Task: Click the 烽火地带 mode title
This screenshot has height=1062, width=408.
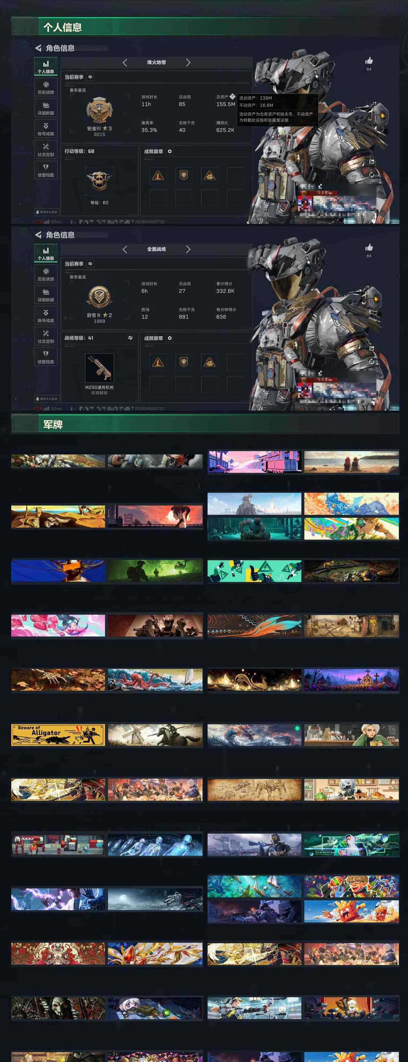Action: click(156, 62)
